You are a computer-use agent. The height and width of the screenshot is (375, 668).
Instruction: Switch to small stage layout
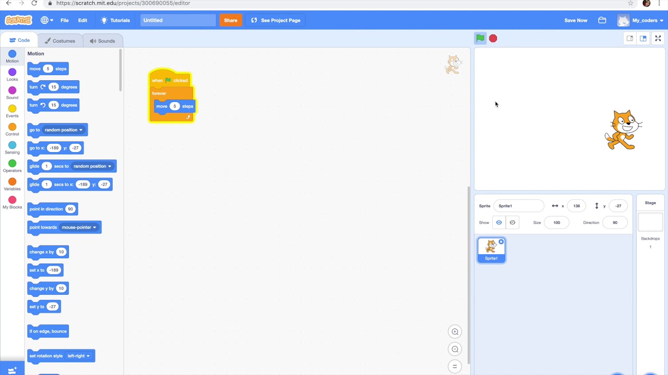click(x=630, y=39)
